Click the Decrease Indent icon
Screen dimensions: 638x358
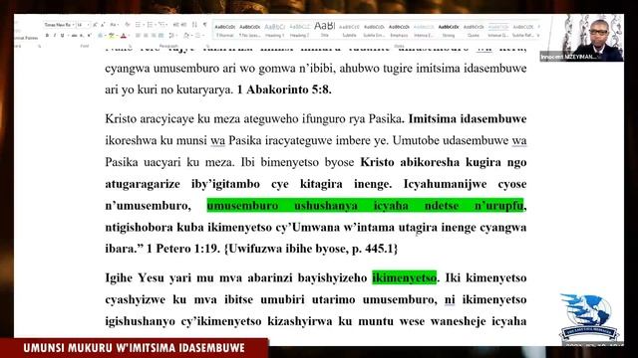(175, 25)
